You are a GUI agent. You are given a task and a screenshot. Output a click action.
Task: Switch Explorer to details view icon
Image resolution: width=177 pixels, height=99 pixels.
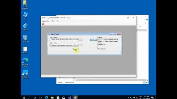tap(144, 82)
